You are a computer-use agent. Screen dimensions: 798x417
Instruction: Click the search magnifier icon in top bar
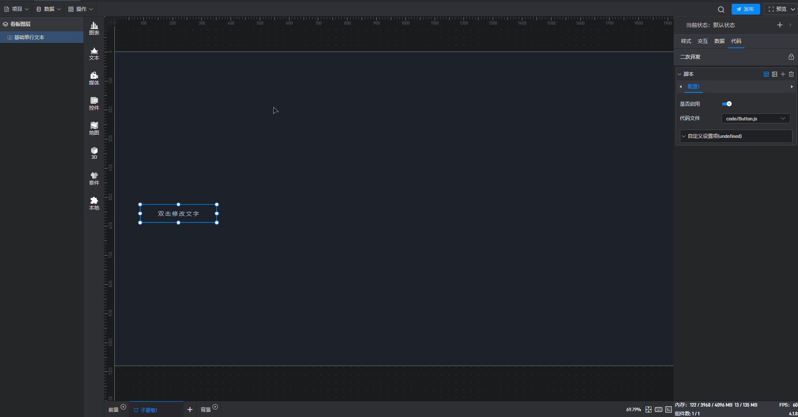(721, 9)
